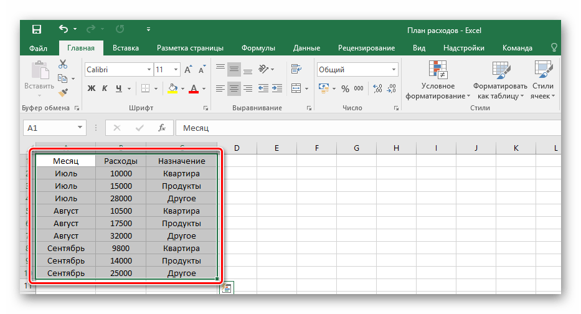581x314 pixels.
Task: Click the increase indent icon
Action: point(278,88)
